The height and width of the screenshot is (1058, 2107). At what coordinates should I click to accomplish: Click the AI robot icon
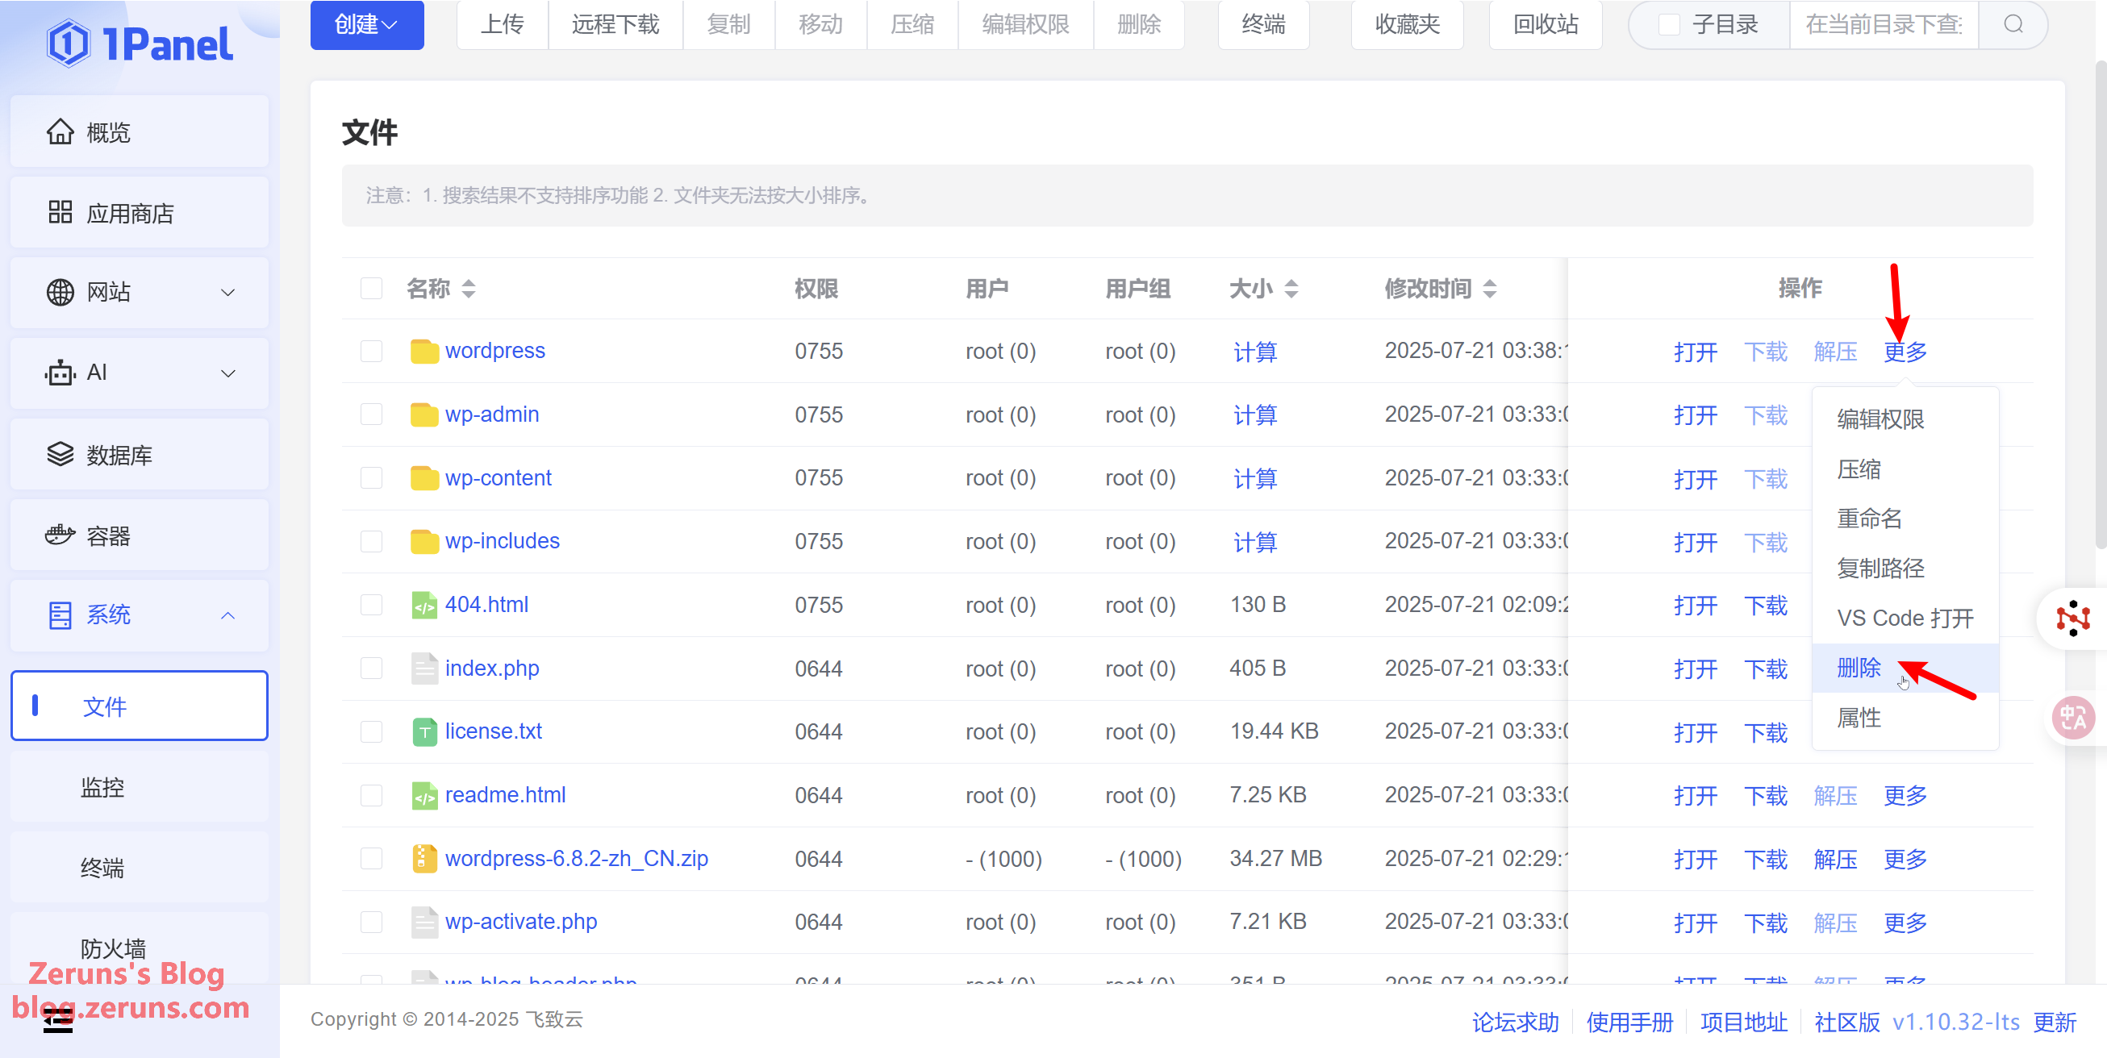60,373
